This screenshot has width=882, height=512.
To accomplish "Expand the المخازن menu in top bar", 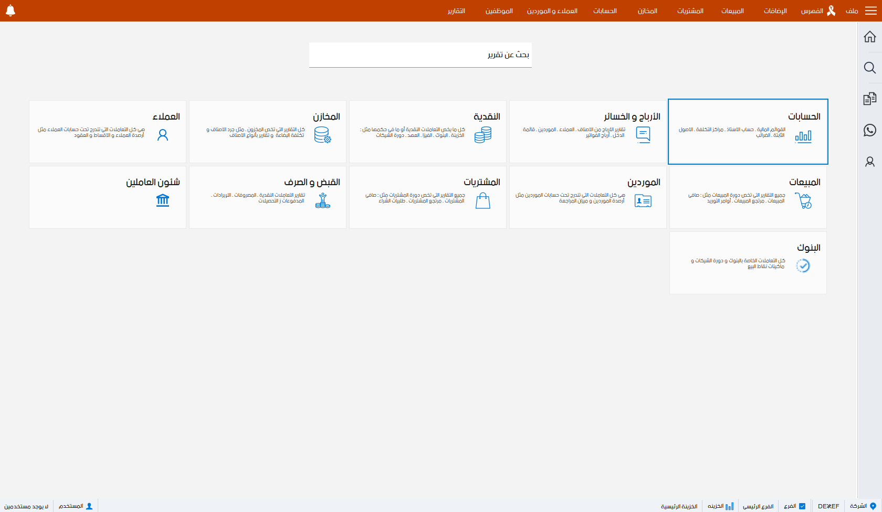I will click(x=647, y=11).
